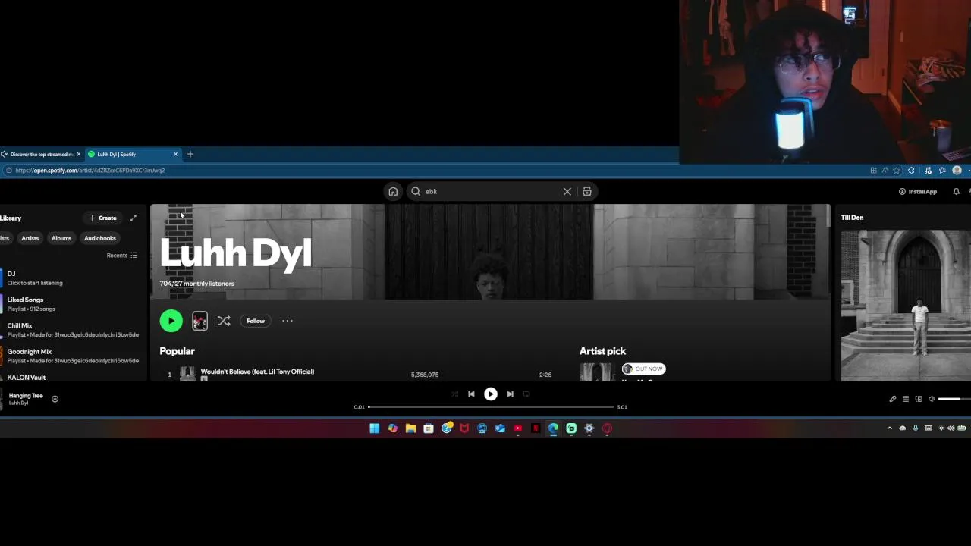Viewport: 971px width, 546px height.
Task: Open artist Luhh Dyl from now playing bar
Action: (18, 403)
